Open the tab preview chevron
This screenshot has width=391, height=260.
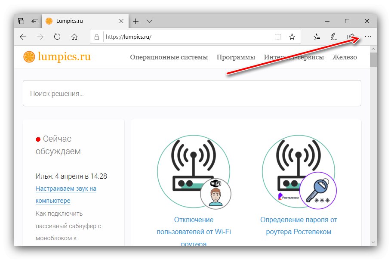tap(149, 21)
